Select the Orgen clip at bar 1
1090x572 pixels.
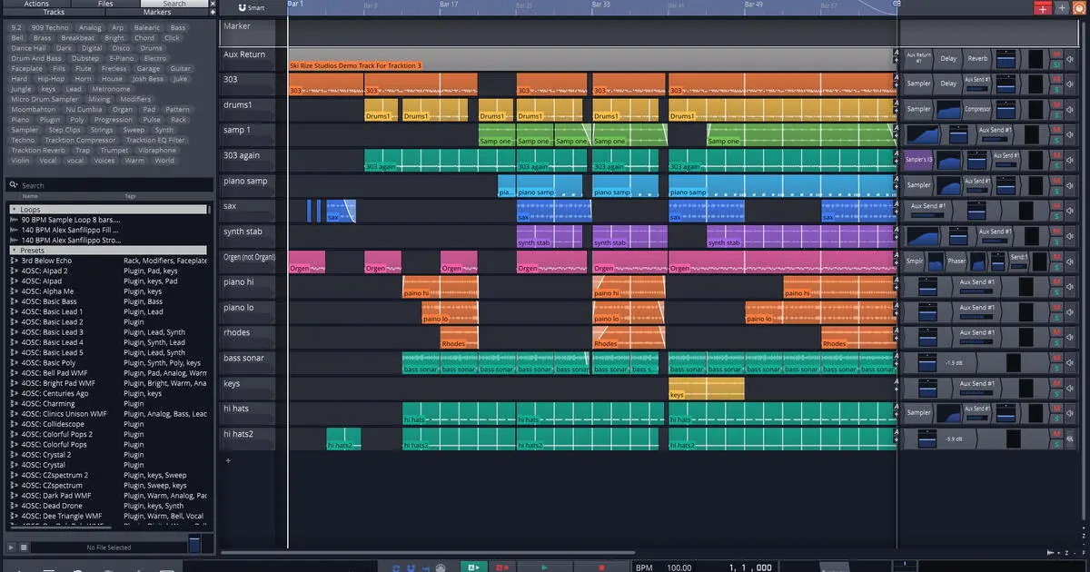point(306,262)
